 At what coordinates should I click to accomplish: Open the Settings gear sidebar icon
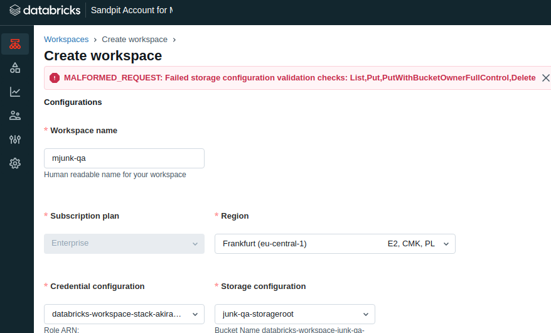point(15,163)
